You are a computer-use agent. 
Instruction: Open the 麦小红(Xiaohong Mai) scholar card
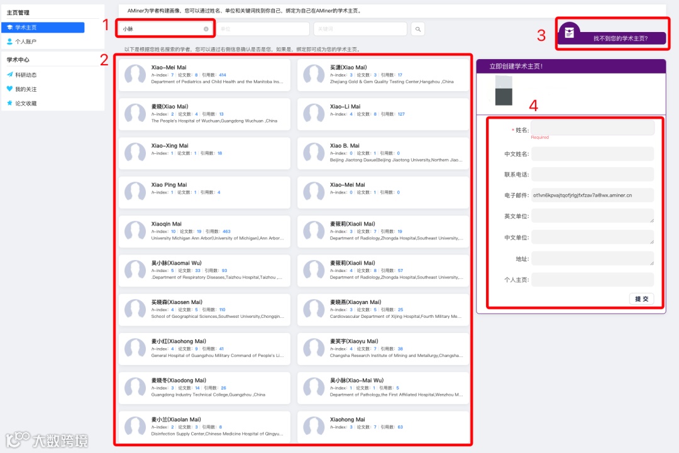click(x=204, y=349)
